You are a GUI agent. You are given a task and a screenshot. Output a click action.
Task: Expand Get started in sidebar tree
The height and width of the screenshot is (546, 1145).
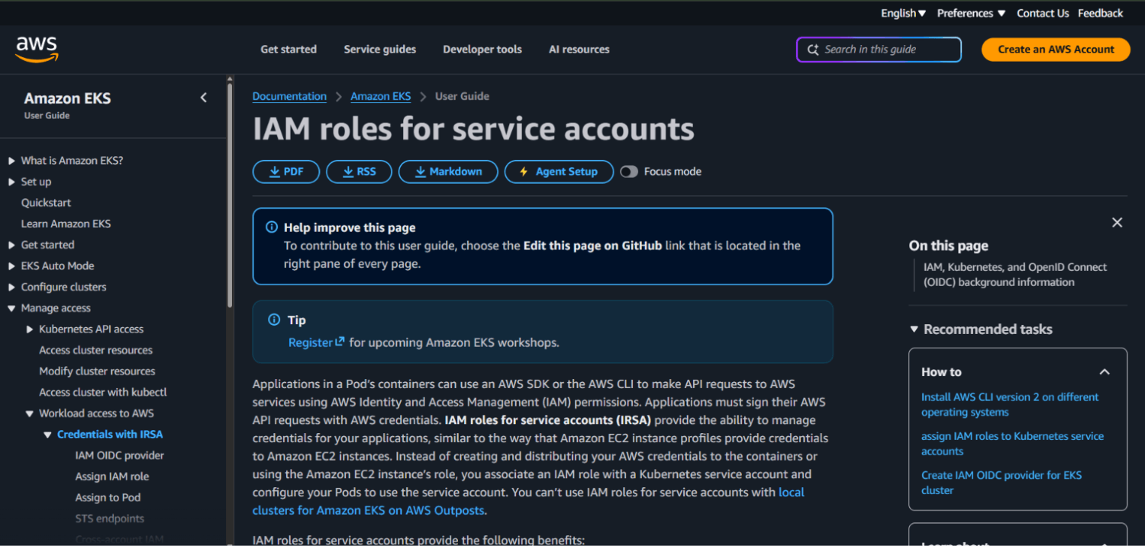[11, 245]
